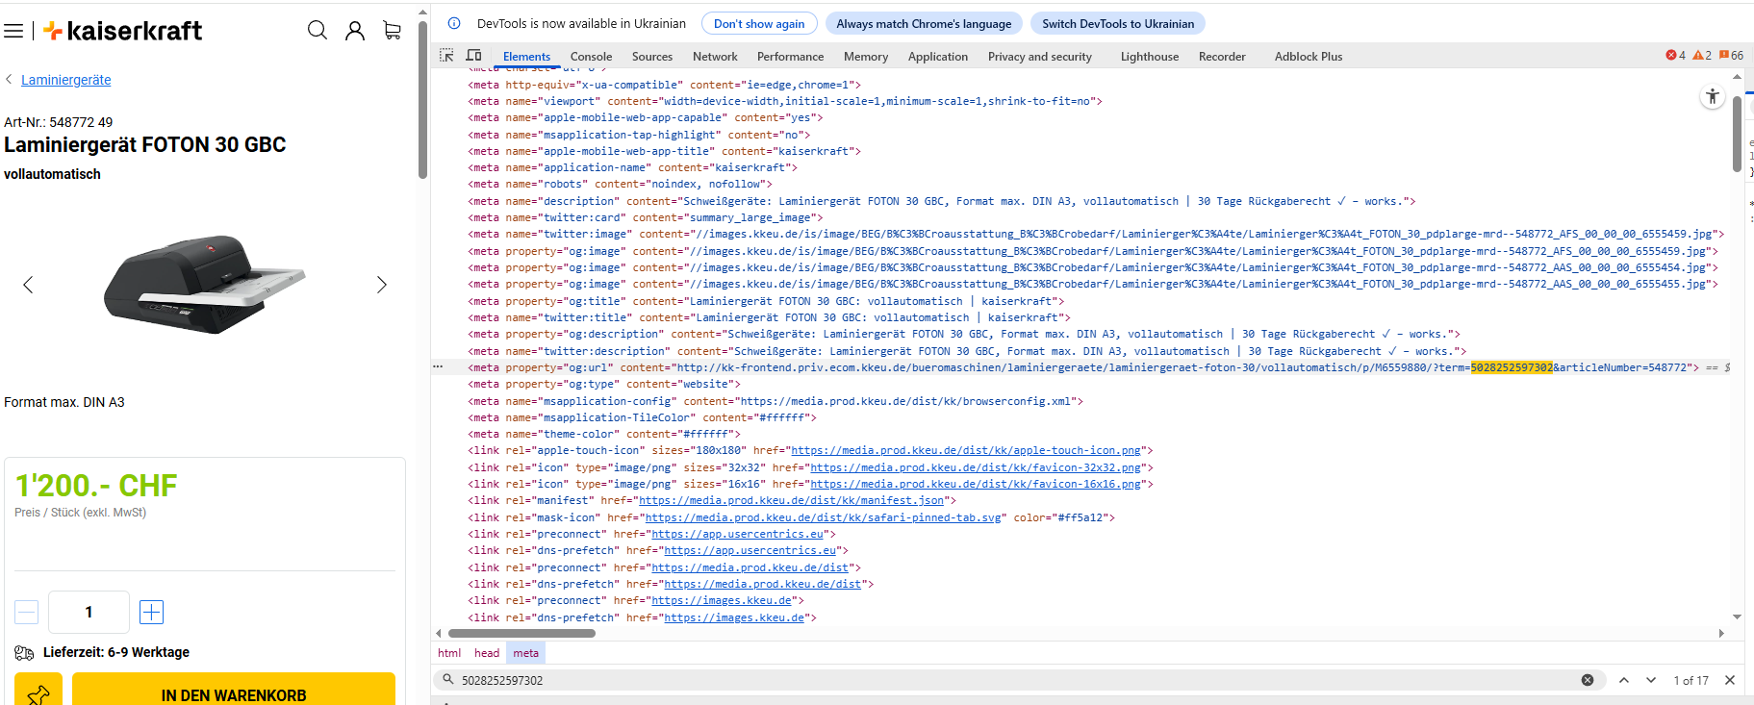The image size is (1754, 705).
Task: Click Switch DevTools to Ukrainian
Action: 1118,23
